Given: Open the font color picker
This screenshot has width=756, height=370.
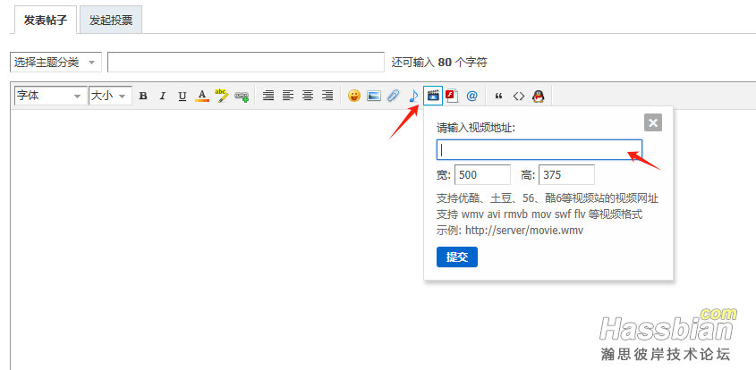Looking at the screenshot, I should click(x=202, y=96).
